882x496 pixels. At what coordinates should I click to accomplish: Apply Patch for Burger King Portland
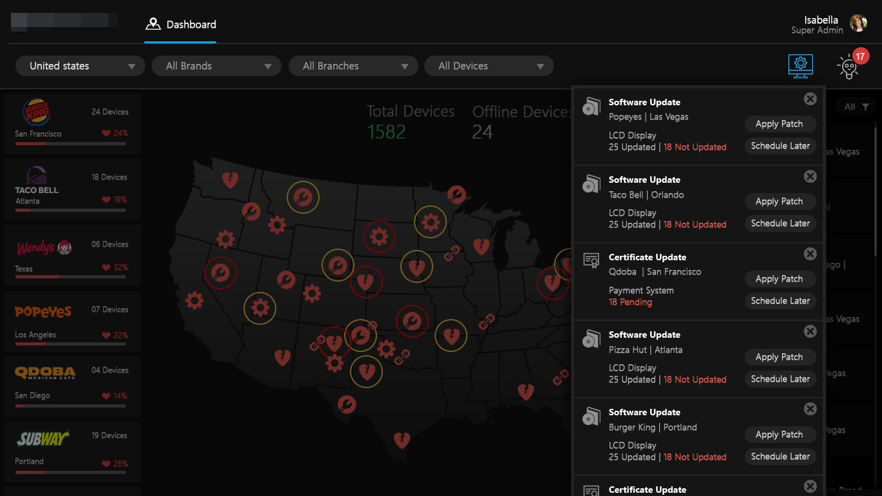[x=779, y=435]
